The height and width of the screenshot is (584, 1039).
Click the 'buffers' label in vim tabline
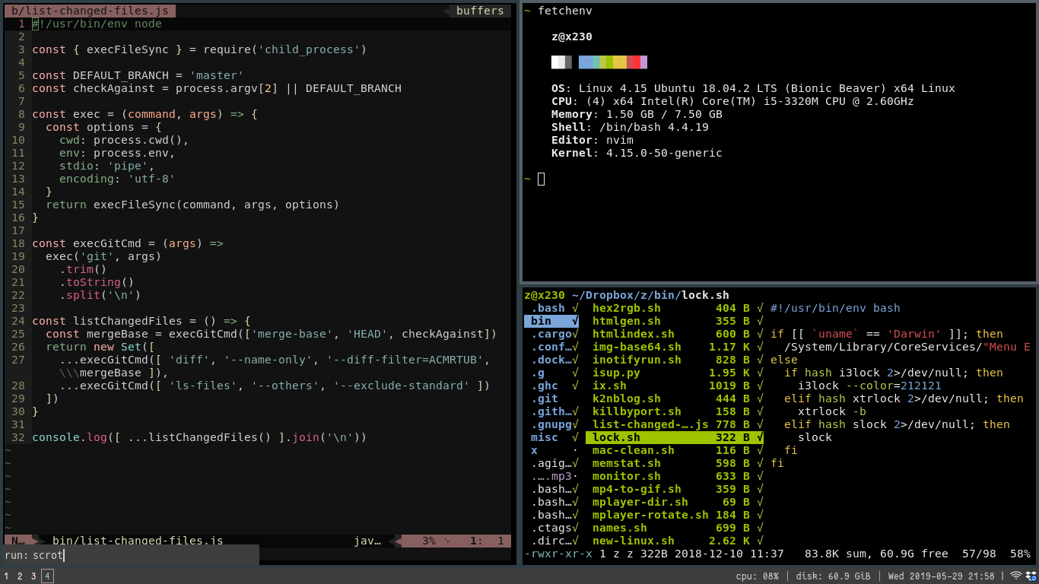point(480,11)
